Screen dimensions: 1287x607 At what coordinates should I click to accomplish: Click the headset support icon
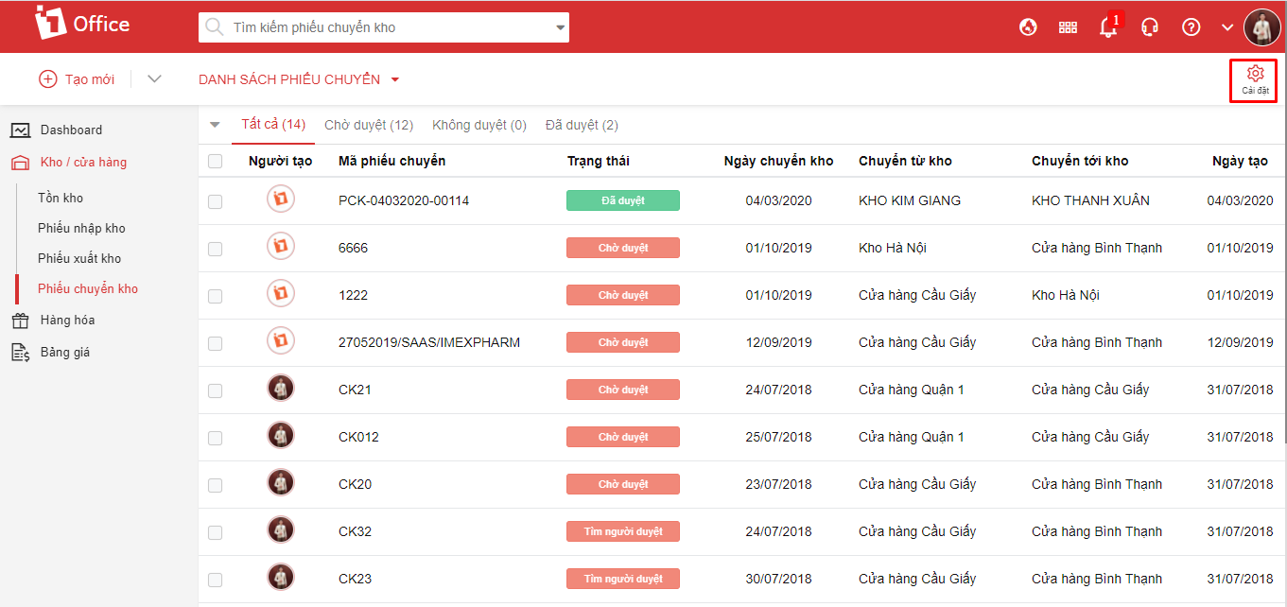(x=1150, y=27)
